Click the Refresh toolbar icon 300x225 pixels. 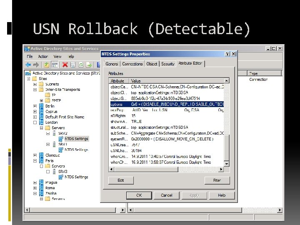[81, 65]
